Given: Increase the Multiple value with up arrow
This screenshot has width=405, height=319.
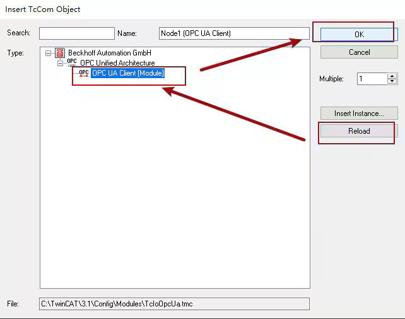Looking at the screenshot, I should [x=392, y=76].
